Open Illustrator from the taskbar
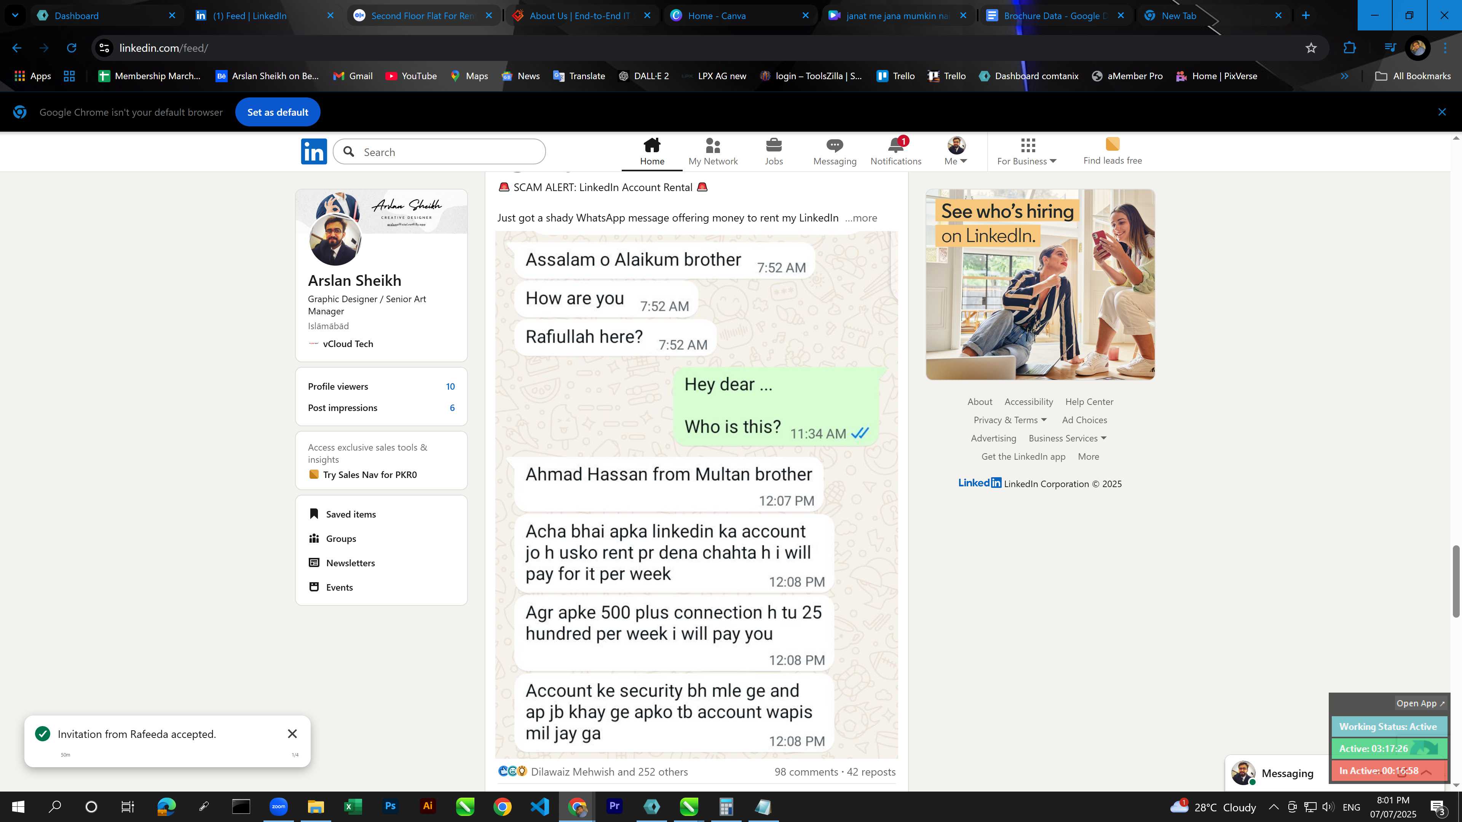 tap(427, 807)
